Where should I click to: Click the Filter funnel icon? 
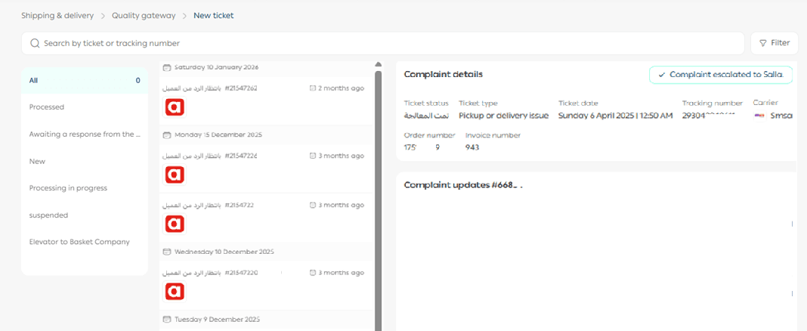(763, 43)
